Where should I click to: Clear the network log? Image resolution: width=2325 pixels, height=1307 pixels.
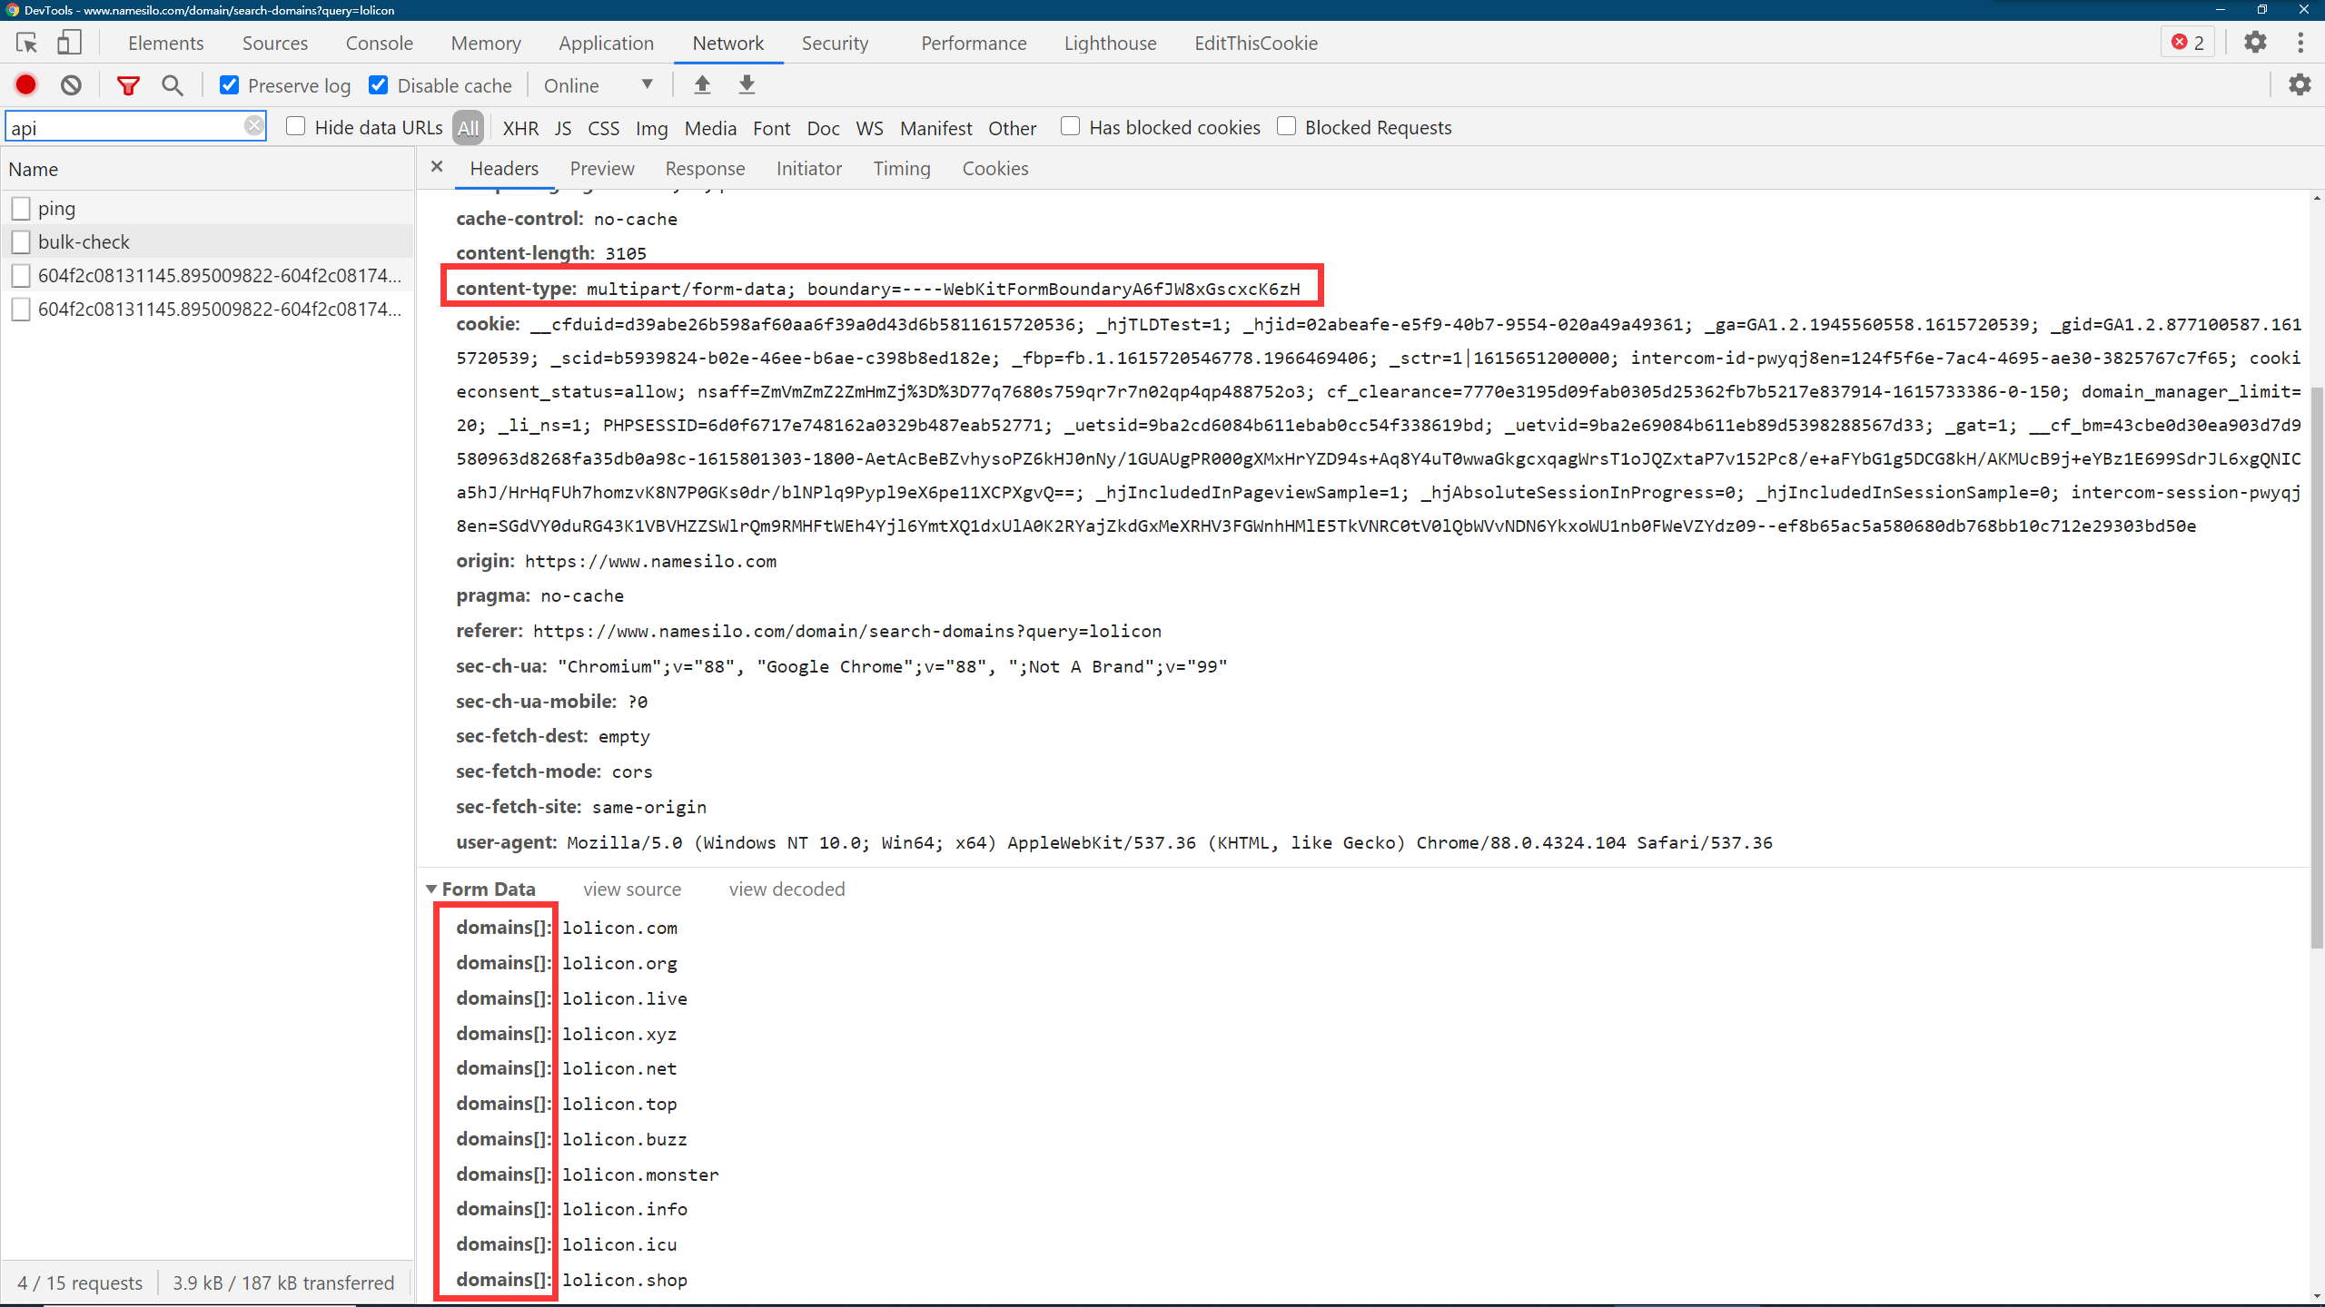click(x=71, y=85)
